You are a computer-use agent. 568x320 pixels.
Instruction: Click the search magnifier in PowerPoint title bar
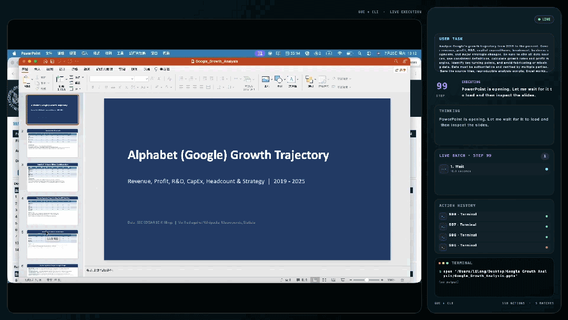(x=397, y=61)
